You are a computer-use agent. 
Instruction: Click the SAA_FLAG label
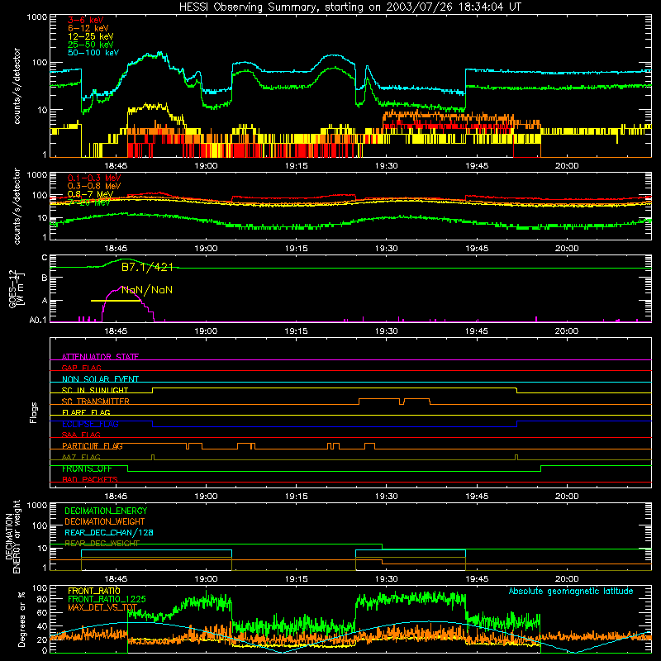point(81,435)
